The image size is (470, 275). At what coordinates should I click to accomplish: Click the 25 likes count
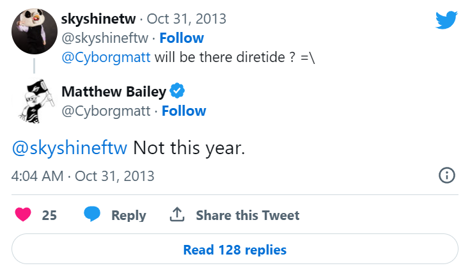49,215
